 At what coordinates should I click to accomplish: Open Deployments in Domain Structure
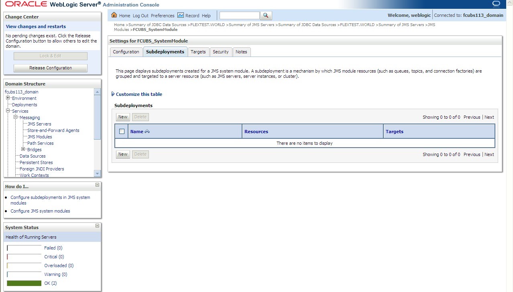coord(24,105)
